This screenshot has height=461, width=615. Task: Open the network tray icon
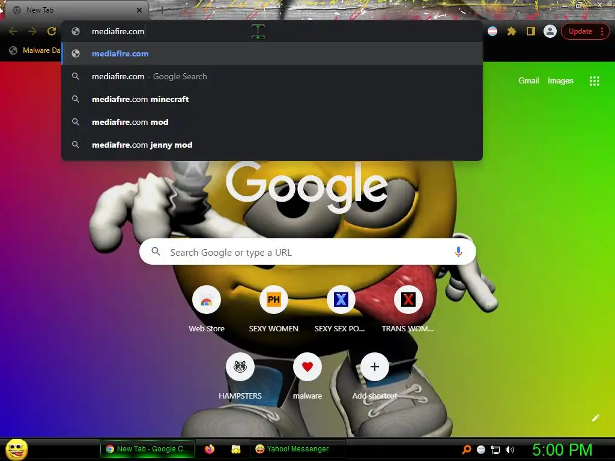tap(495, 450)
